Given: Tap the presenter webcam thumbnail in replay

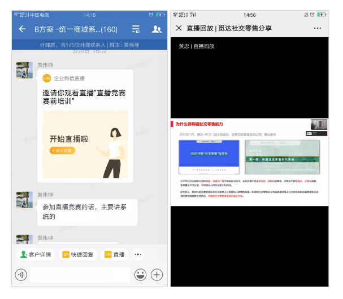Looking at the screenshot, I should [319, 125].
